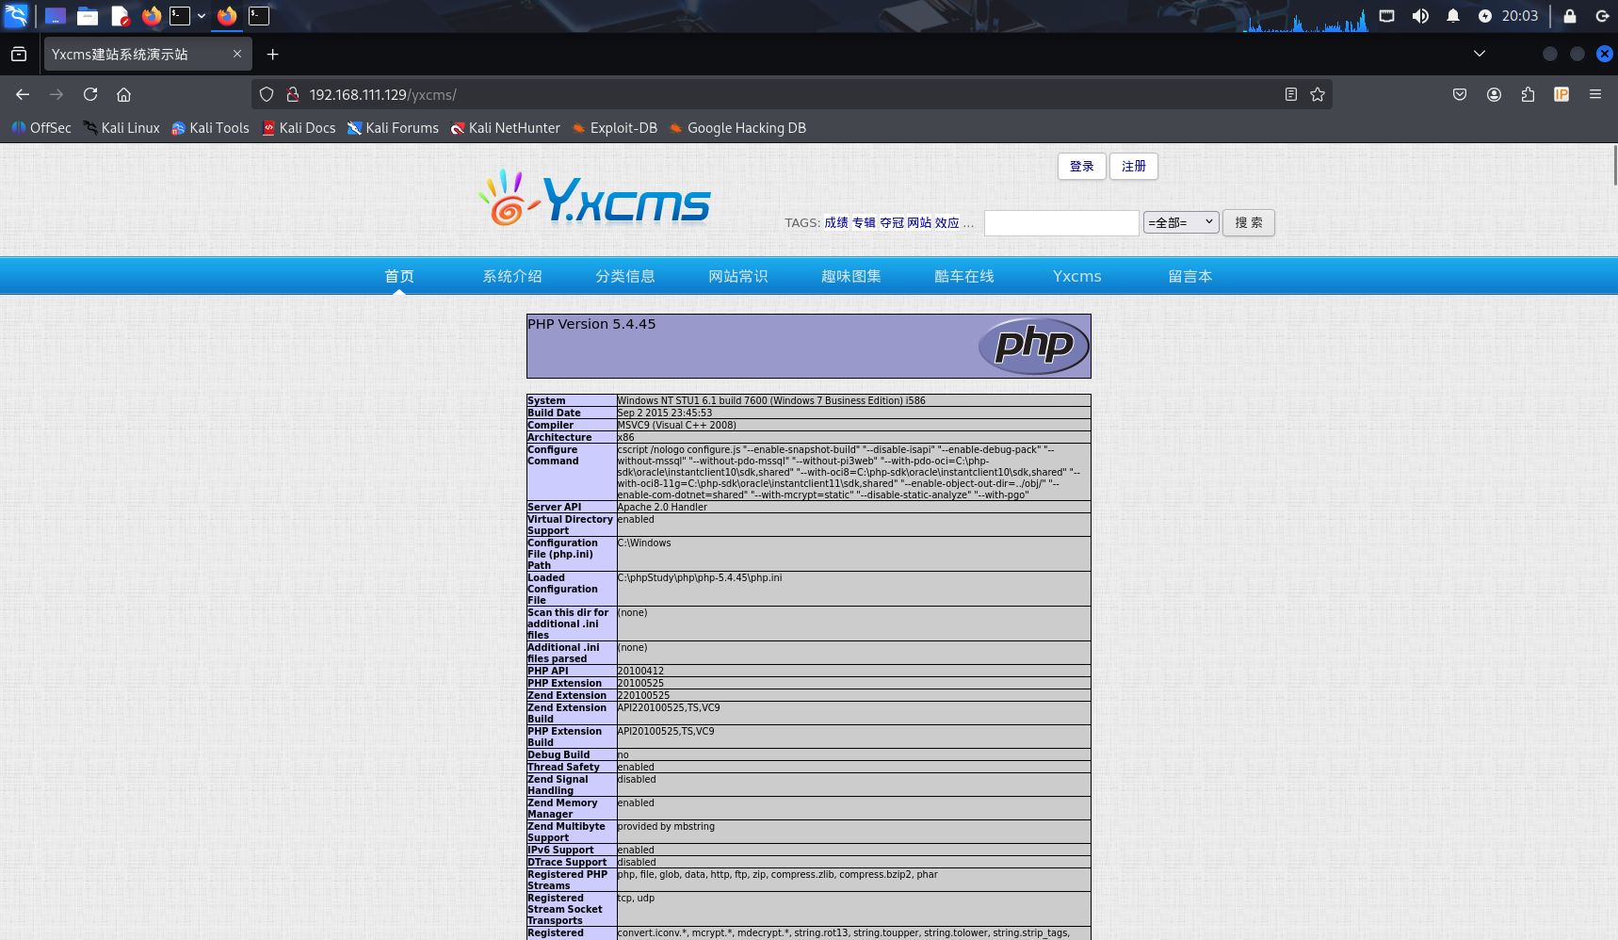
Task: Open the 系统介绍 menu item
Action: click(512, 276)
